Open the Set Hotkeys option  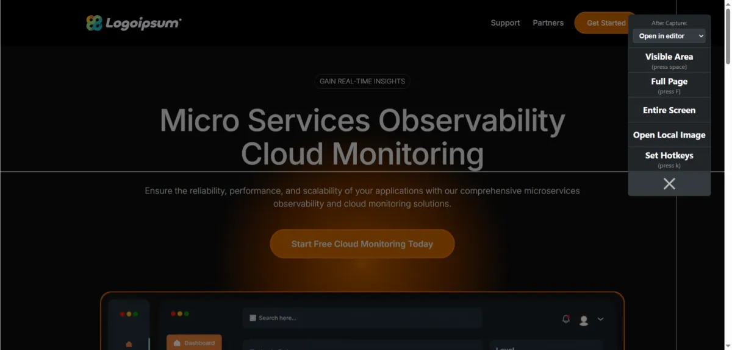coord(669,159)
